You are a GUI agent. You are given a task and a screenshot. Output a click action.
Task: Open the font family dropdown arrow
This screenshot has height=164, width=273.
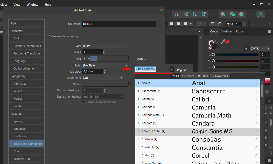coord(172,70)
